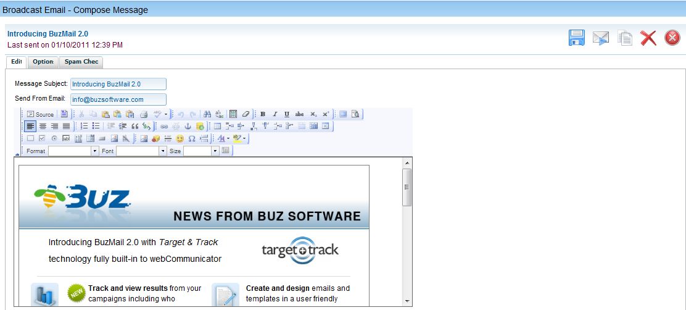Screen dimensions: 686x310
Task: Toggle underline formatting in the editor toolbar
Action: click(287, 114)
